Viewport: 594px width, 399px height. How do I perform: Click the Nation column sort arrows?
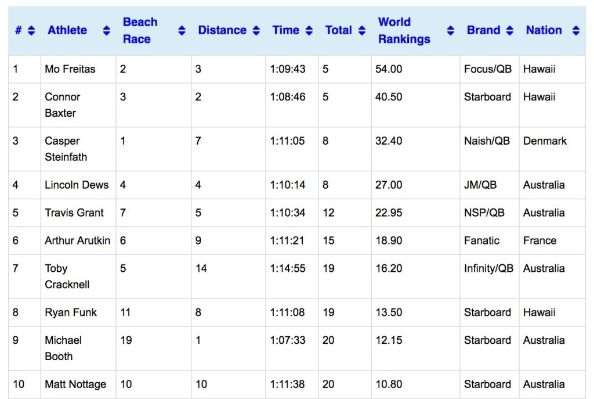click(575, 31)
